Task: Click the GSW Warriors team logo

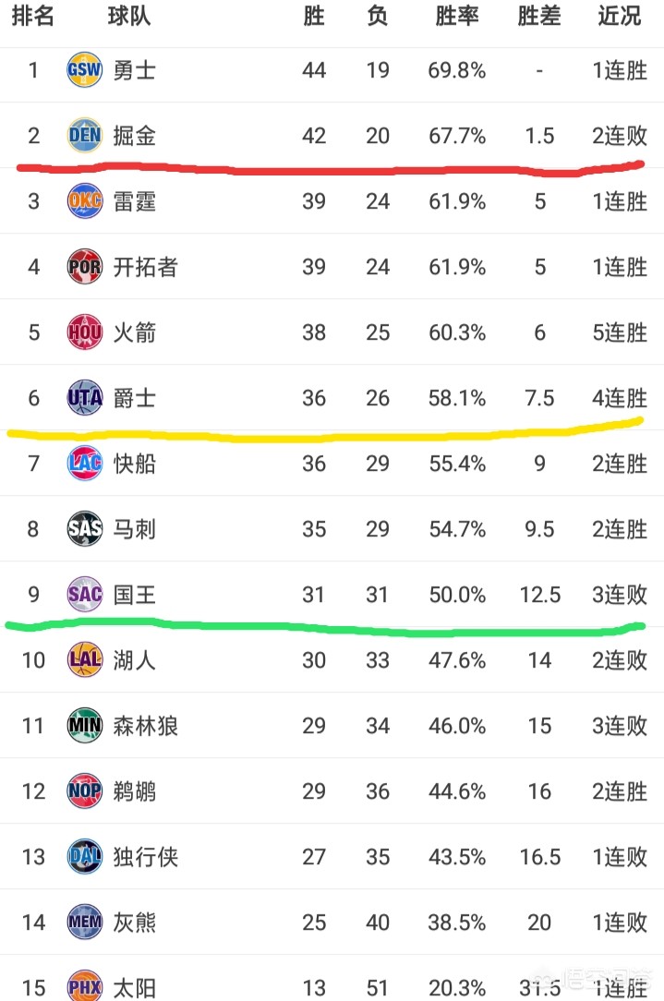Action: coord(85,69)
